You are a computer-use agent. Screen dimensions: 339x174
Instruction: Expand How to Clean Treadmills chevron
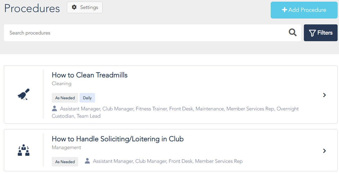click(324, 95)
